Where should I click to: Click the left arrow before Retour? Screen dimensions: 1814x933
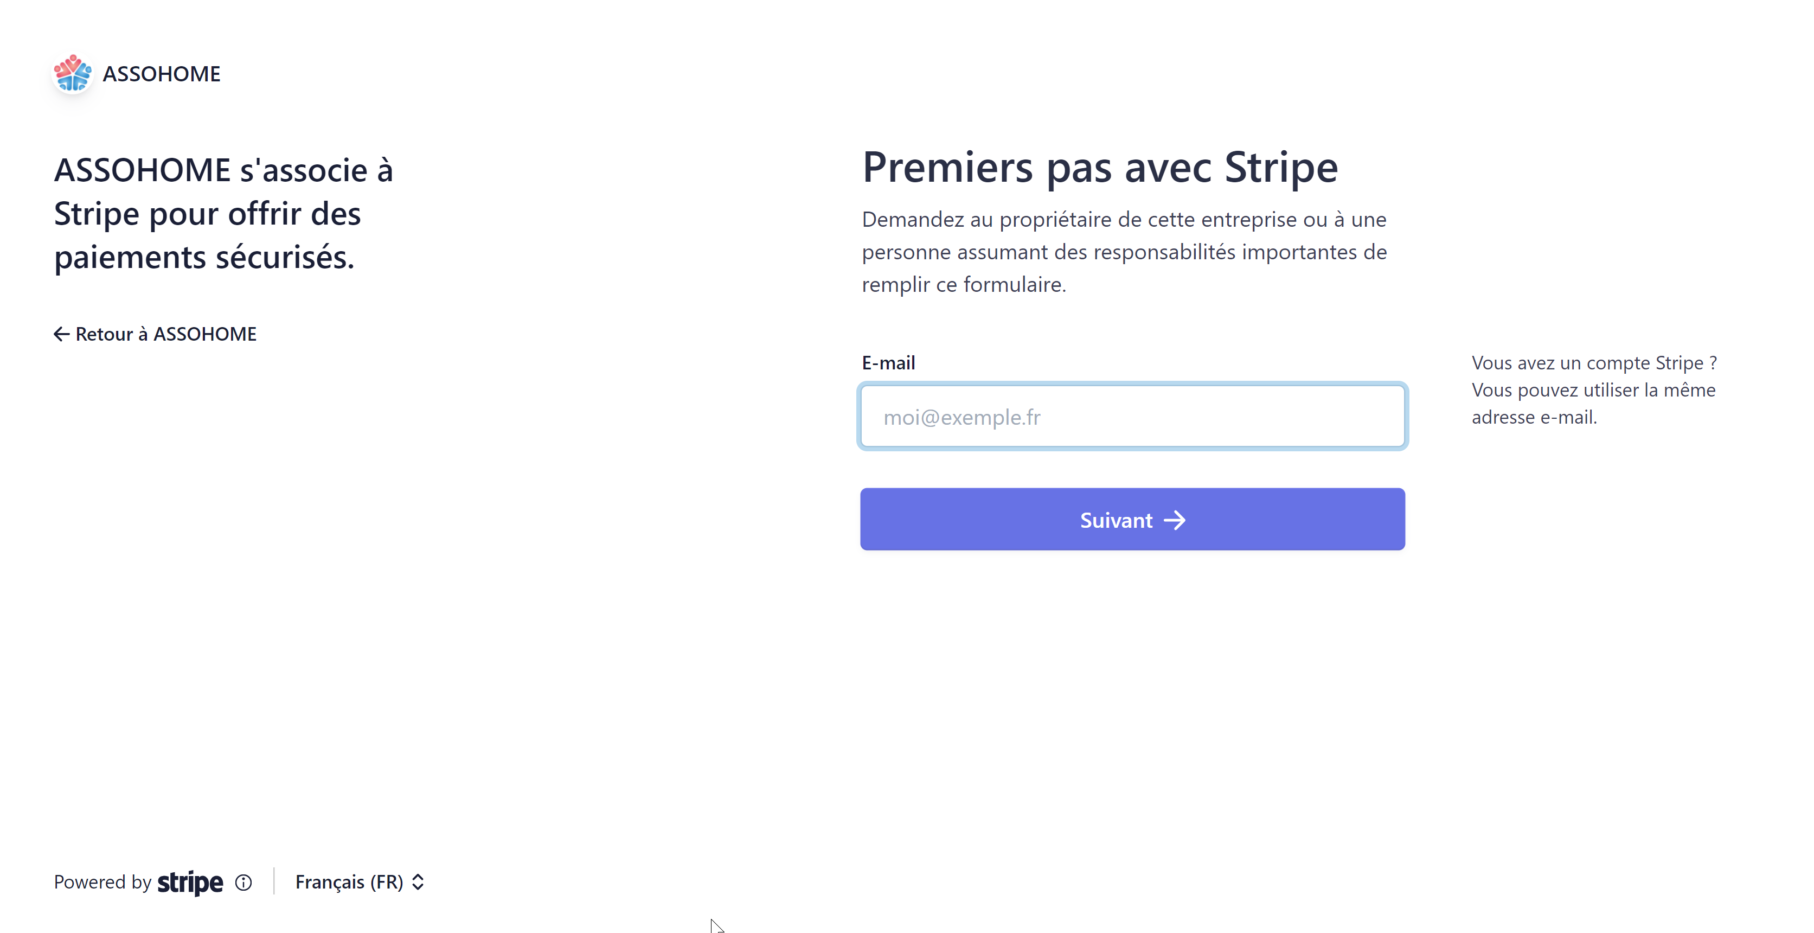click(61, 334)
